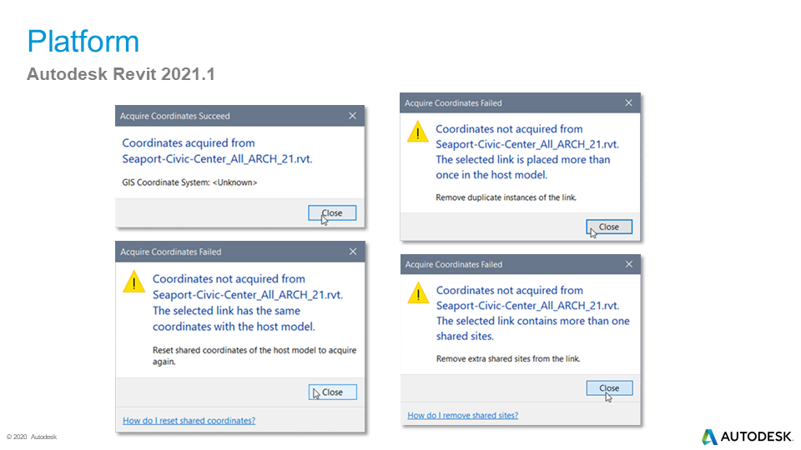
Task: Open 'How do I reset shared coordinates?' link
Action: [x=189, y=420]
